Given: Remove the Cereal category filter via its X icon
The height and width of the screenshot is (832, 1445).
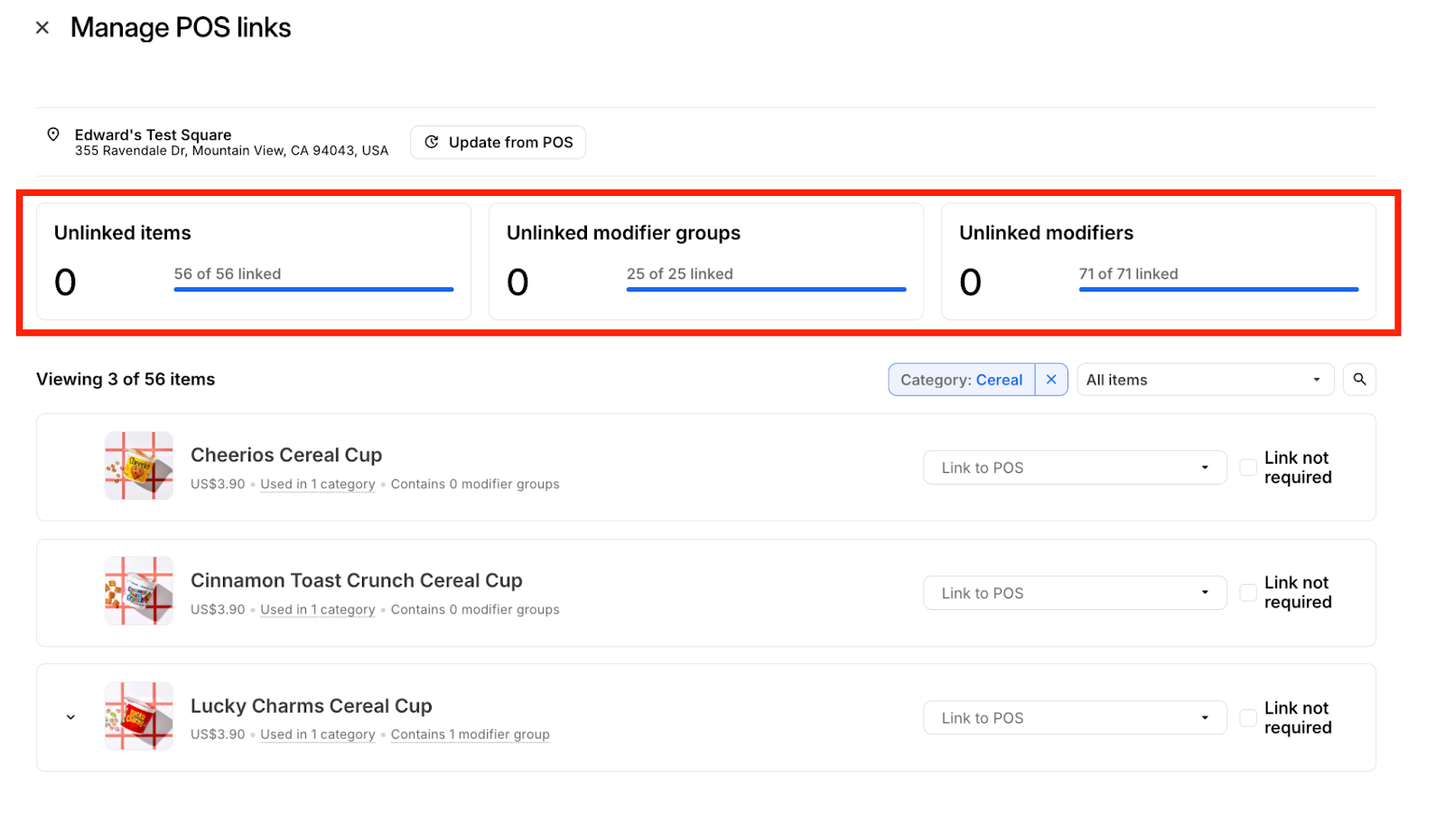Looking at the screenshot, I should click(x=1050, y=379).
